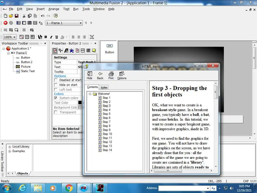Image resolution: width=257 pixels, height=193 pixels.
Task: Open the Event editor grid icon
Action: (30, 23)
